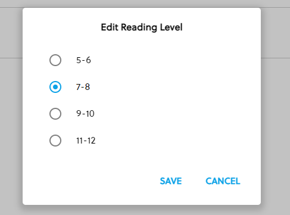The width and height of the screenshot is (290, 215).
Task: Pick the 11-12 radio button
Action: pos(55,141)
